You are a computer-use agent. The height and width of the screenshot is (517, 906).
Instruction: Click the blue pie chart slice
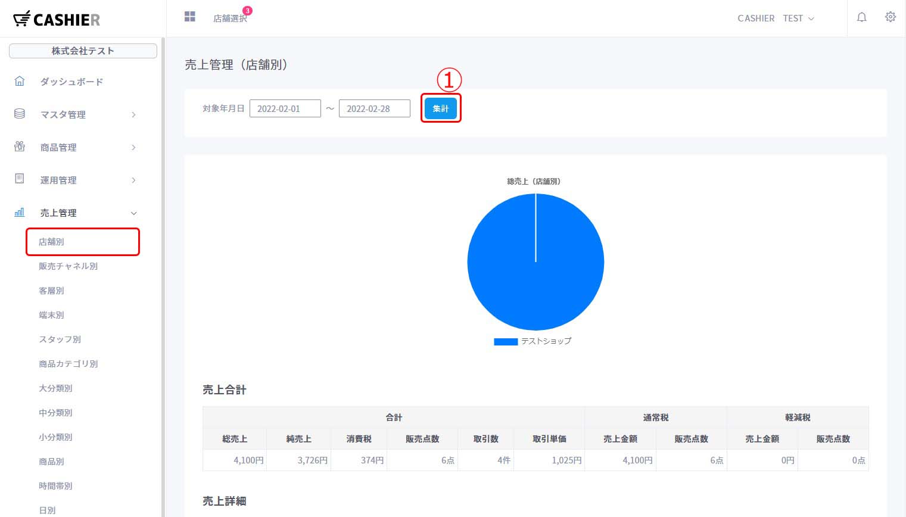535,262
